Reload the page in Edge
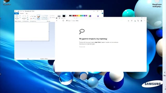166x93 pixels. click(63, 21)
